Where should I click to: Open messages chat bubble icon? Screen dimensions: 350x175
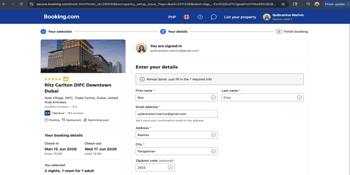pos(213,17)
